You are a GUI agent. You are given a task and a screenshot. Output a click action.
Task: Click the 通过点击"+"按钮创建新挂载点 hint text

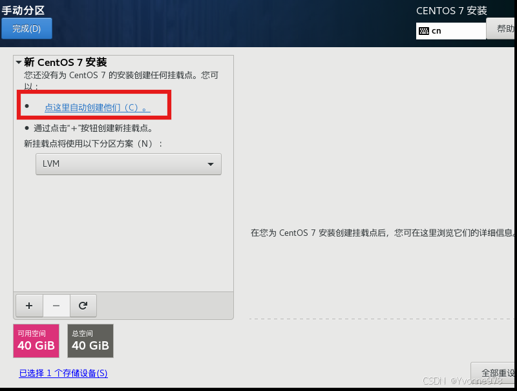coord(93,128)
